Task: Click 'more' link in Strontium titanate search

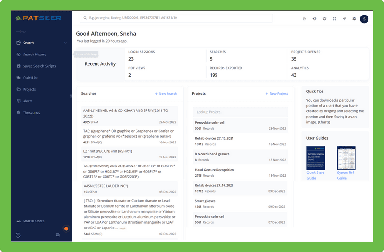Action: point(122,228)
